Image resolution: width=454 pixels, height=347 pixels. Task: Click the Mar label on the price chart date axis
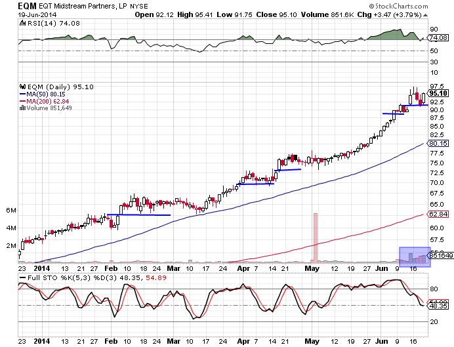174,268
